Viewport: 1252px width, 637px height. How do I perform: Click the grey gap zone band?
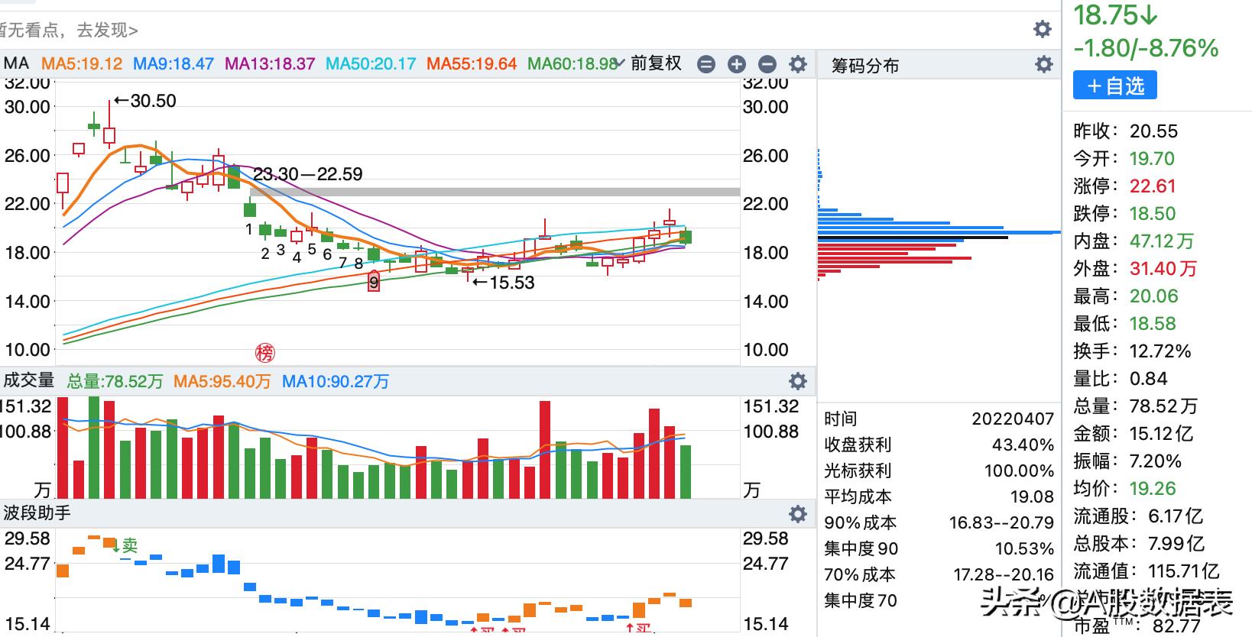495,192
